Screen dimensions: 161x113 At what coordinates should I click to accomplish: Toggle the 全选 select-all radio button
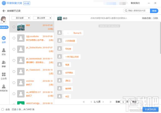click(3, 109)
